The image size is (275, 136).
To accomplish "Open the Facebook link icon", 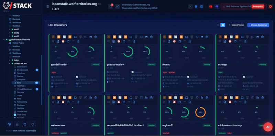I will [196, 7].
